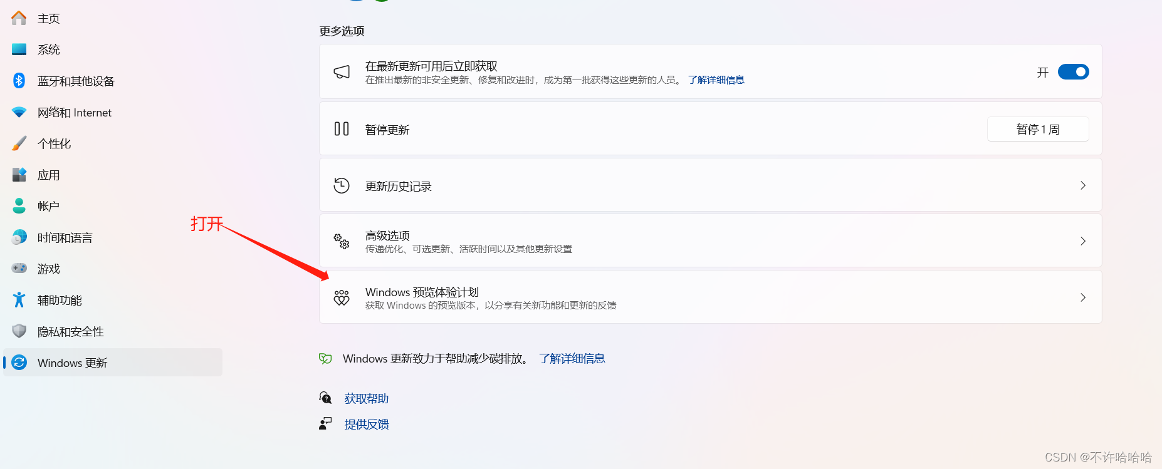The width and height of the screenshot is (1162, 469).
Task: Click the feedback person icon beside 提供反馈
Action: pyautogui.click(x=325, y=423)
